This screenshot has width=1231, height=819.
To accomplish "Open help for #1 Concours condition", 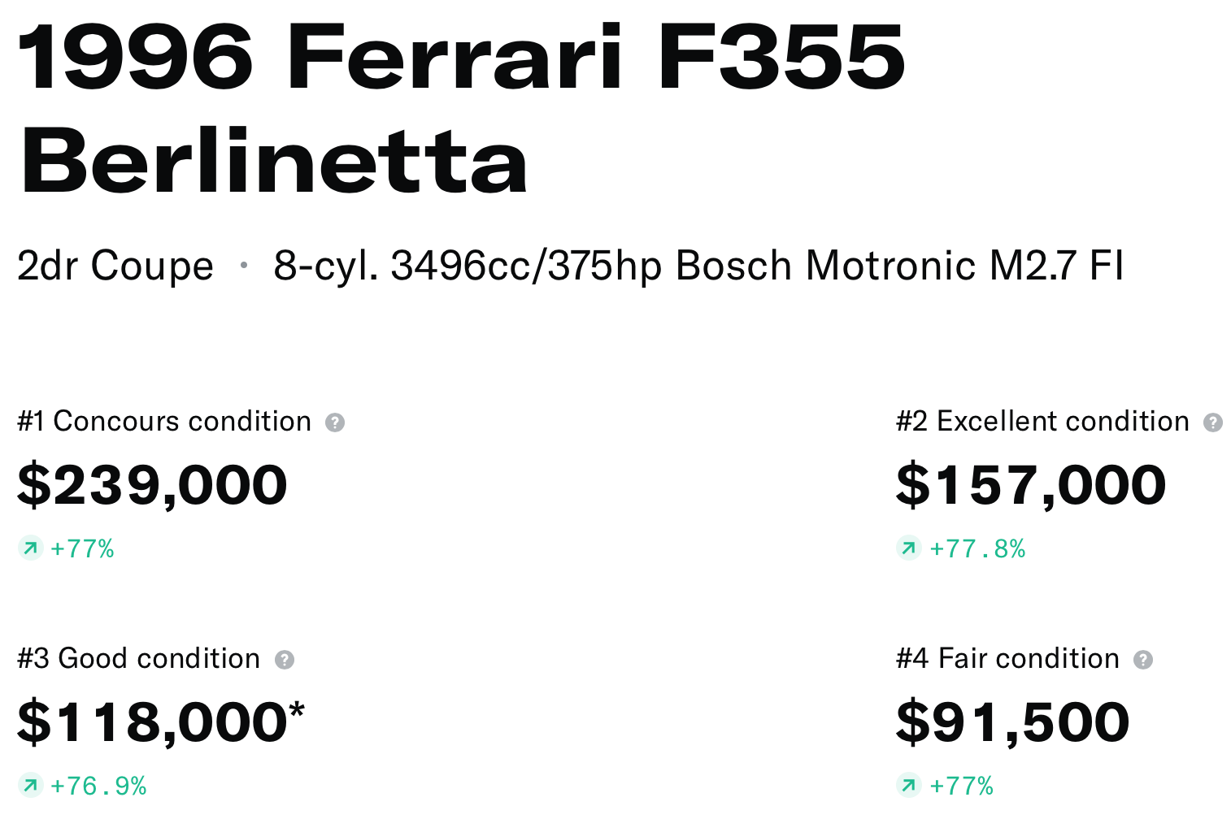I will click(335, 422).
